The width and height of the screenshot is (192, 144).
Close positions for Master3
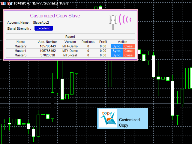tap(129, 55)
